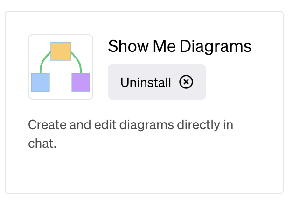Click the word Show in the title
Image resolution: width=293 pixels, height=202 pixels.
128,46
